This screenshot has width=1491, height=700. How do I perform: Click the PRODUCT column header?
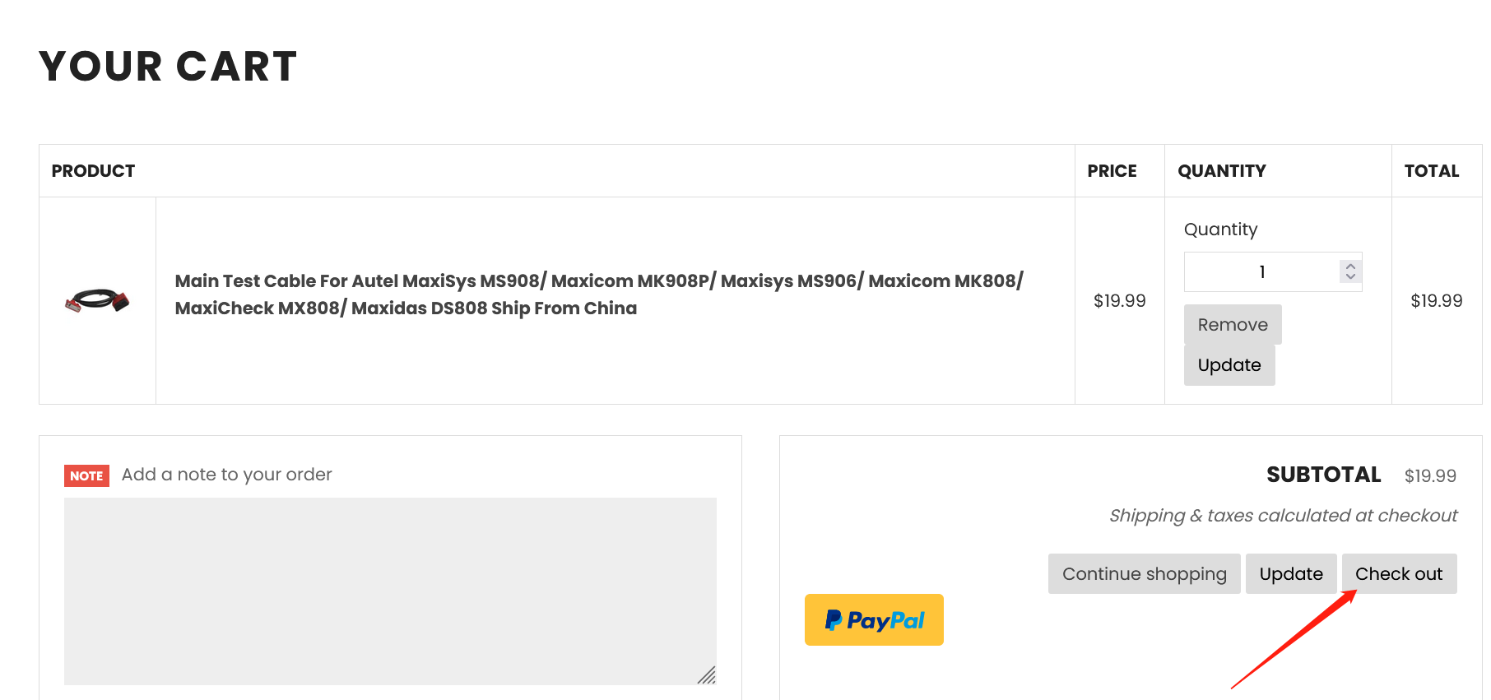coord(93,171)
